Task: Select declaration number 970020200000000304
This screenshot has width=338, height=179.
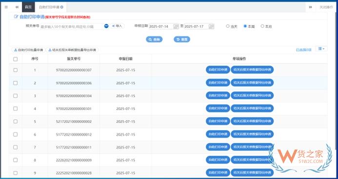Action: (x=74, y=96)
